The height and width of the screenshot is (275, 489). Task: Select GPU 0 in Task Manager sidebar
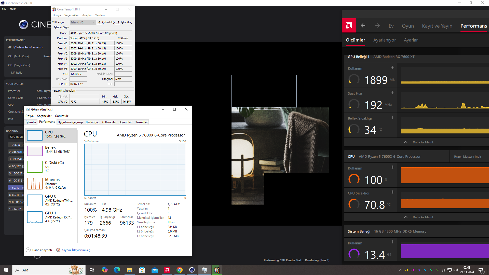point(51,200)
